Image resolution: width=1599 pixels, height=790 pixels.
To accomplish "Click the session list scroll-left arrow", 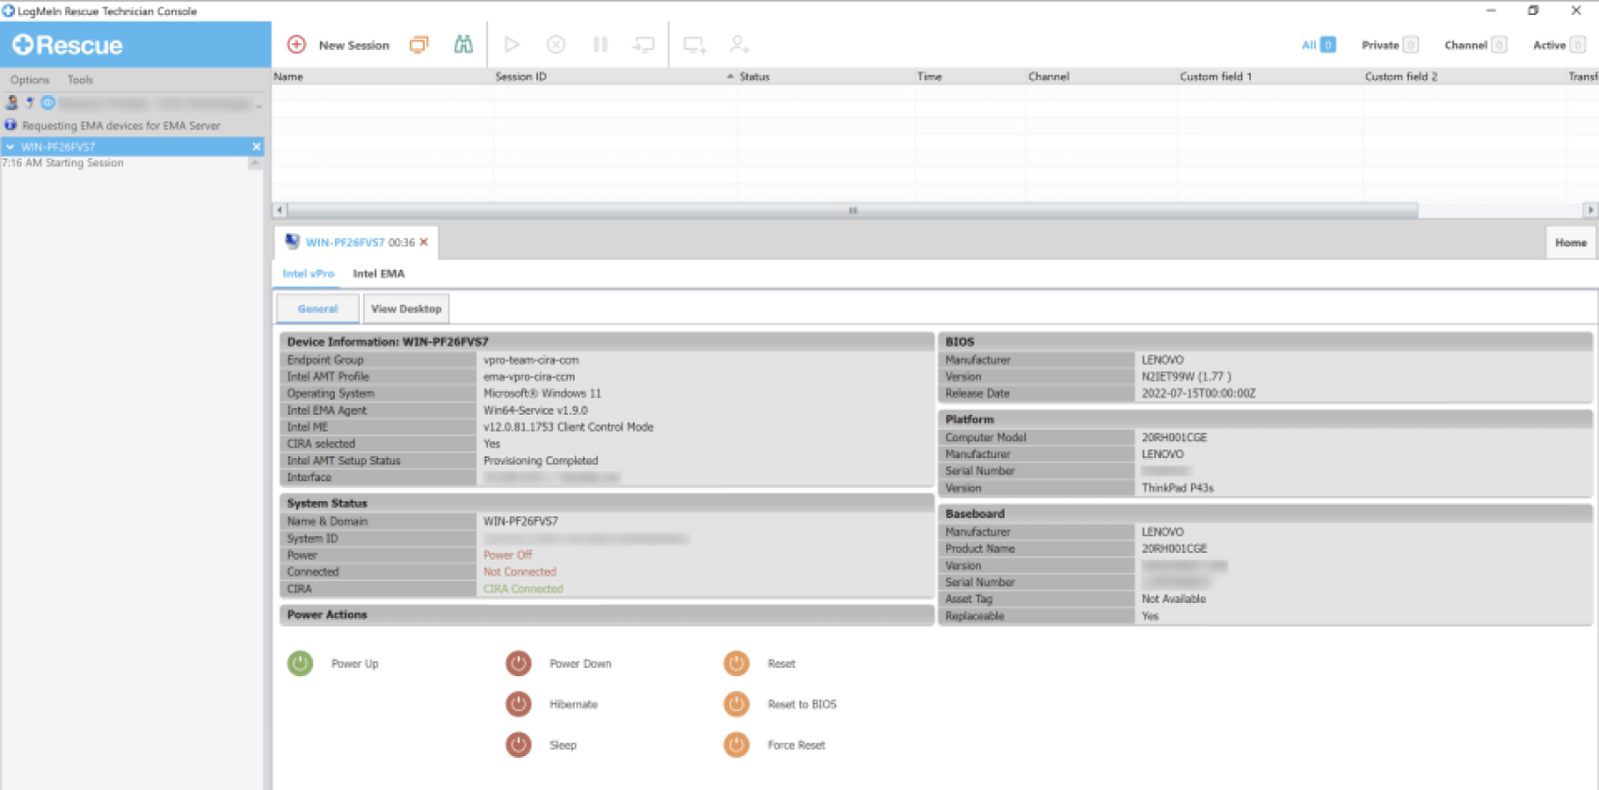I will point(279,210).
